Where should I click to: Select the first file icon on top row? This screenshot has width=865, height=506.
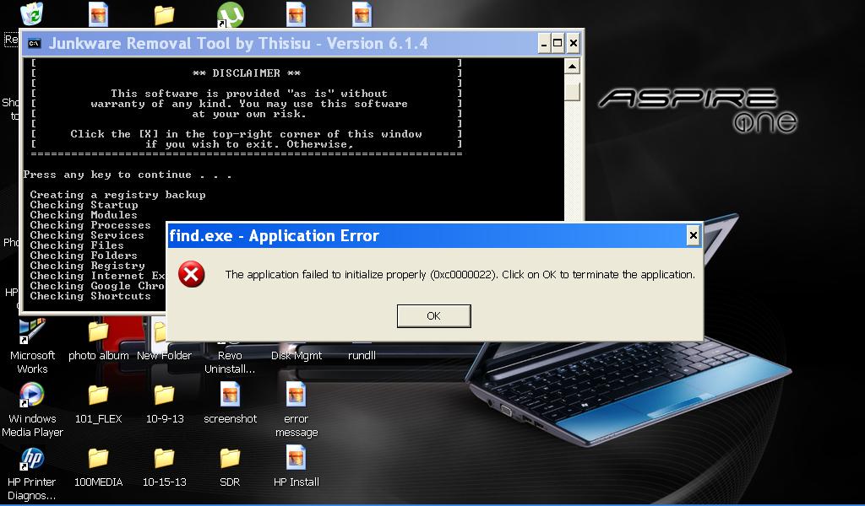pos(98,13)
